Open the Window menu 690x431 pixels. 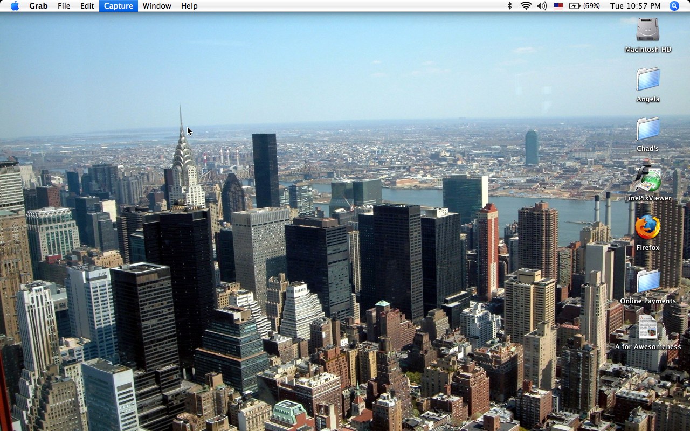(x=157, y=6)
